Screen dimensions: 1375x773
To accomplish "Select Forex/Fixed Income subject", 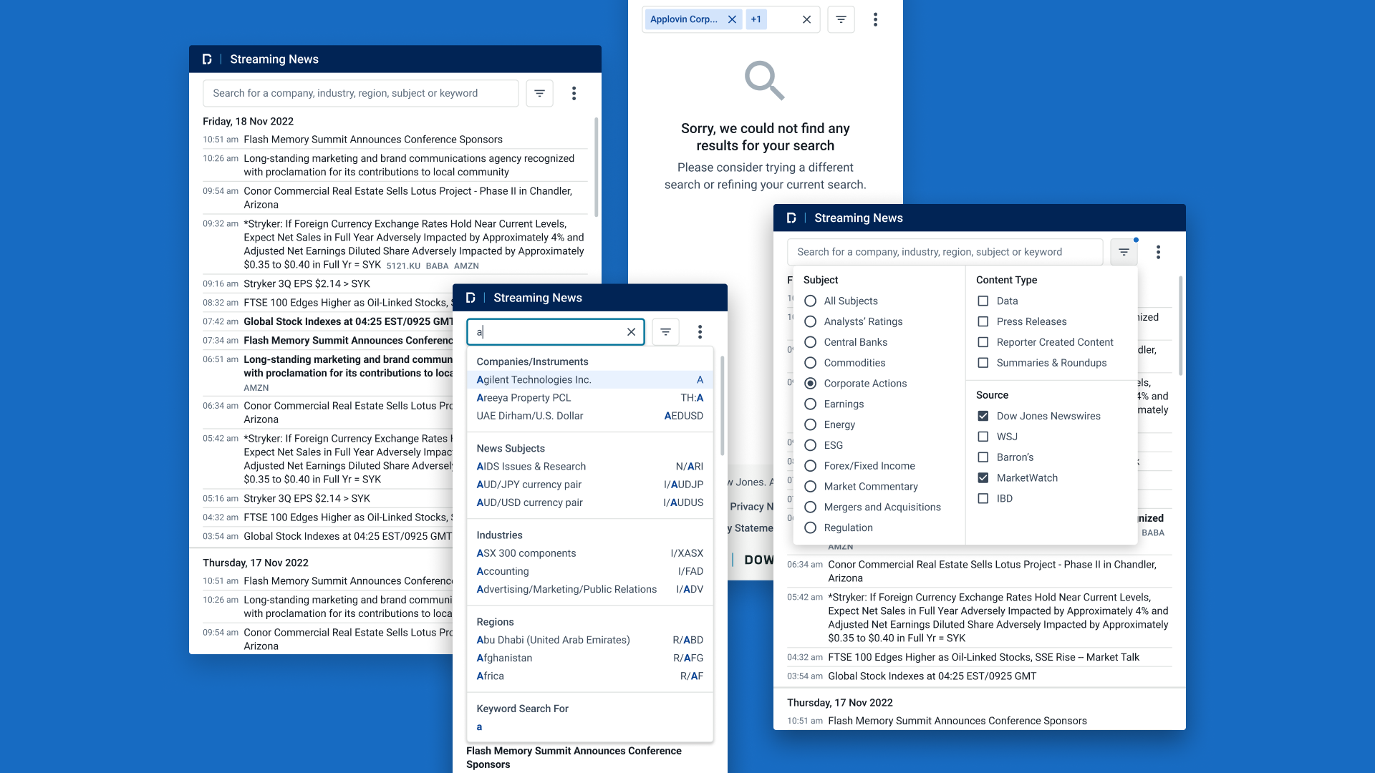I will click(x=810, y=466).
